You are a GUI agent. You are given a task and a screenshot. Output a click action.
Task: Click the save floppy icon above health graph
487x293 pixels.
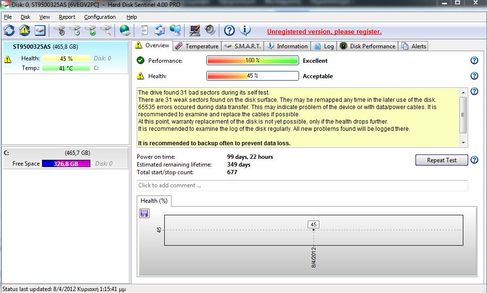[144, 213]
